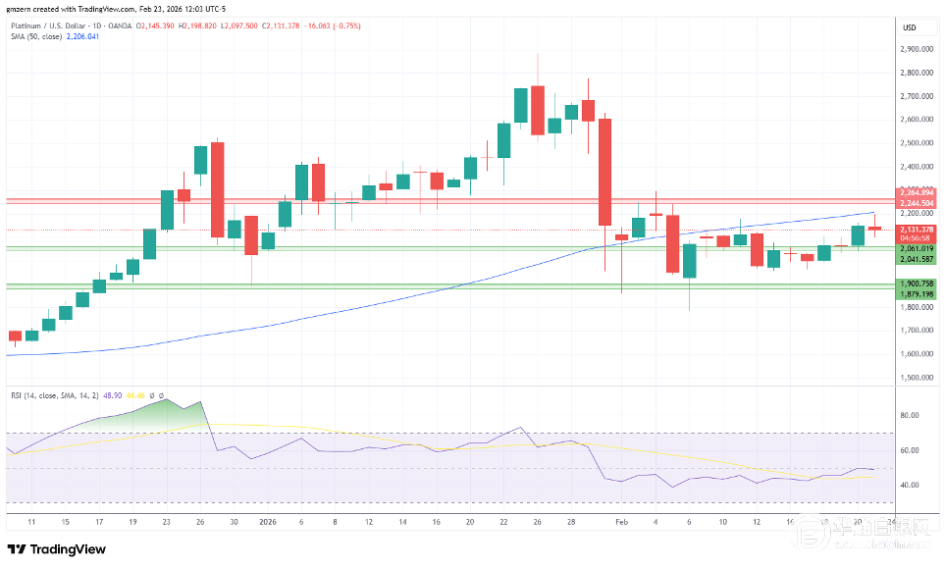Click the TradingView logo icon
Image resolution: width=946 pixels, height=569 pixels.
pyautogui.click(x=17, y=548)
